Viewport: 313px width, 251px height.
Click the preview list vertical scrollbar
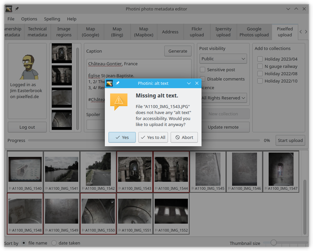pyautogui.click(x=77, y=89)
